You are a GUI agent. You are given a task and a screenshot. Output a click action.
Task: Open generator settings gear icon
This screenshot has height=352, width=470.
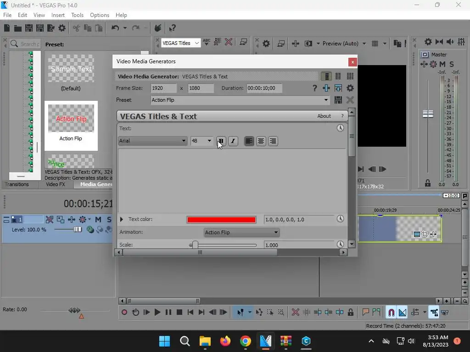[350, 88]
